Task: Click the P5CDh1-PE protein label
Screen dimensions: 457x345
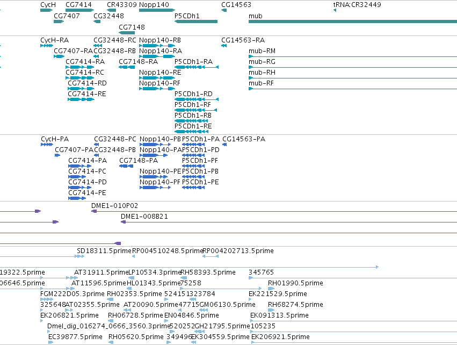Action: point(200,182)
